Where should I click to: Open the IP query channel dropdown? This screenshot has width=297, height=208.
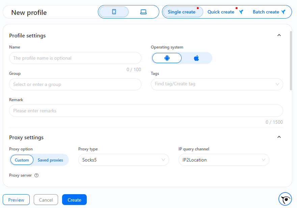pyautogui.click(x=224, y=160)
